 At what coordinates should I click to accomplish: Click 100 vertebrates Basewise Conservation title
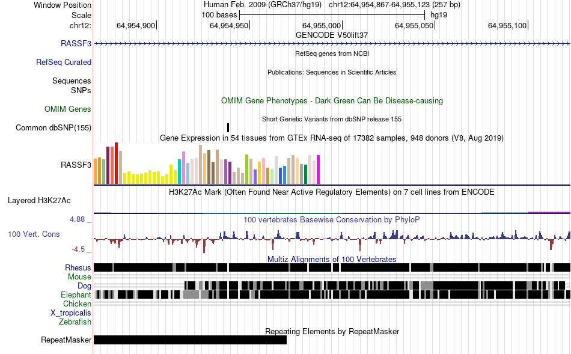click(x=332, y=219)
